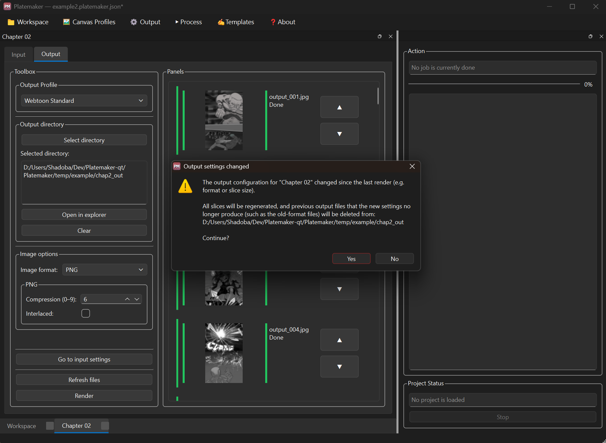
Task: Move output_001.jpg panel up
Action: tap(339, 107)
